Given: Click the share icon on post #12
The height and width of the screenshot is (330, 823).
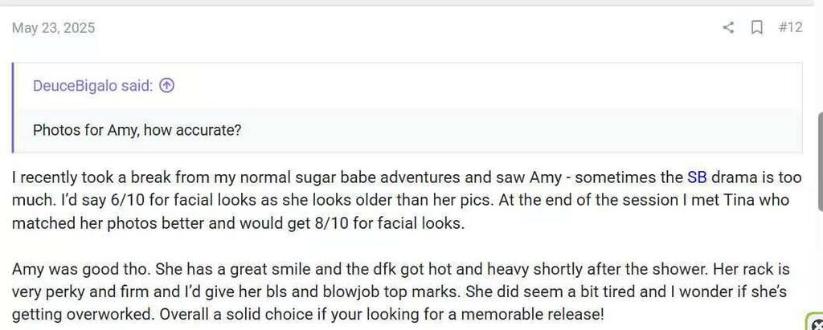Looking at the screenshot, I should click(x=728, y=27).
